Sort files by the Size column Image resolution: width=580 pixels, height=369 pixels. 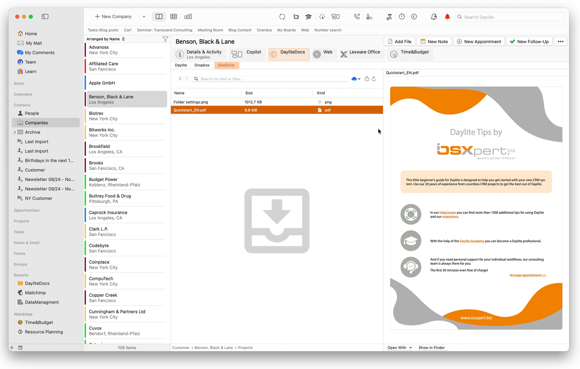point(277,93)
